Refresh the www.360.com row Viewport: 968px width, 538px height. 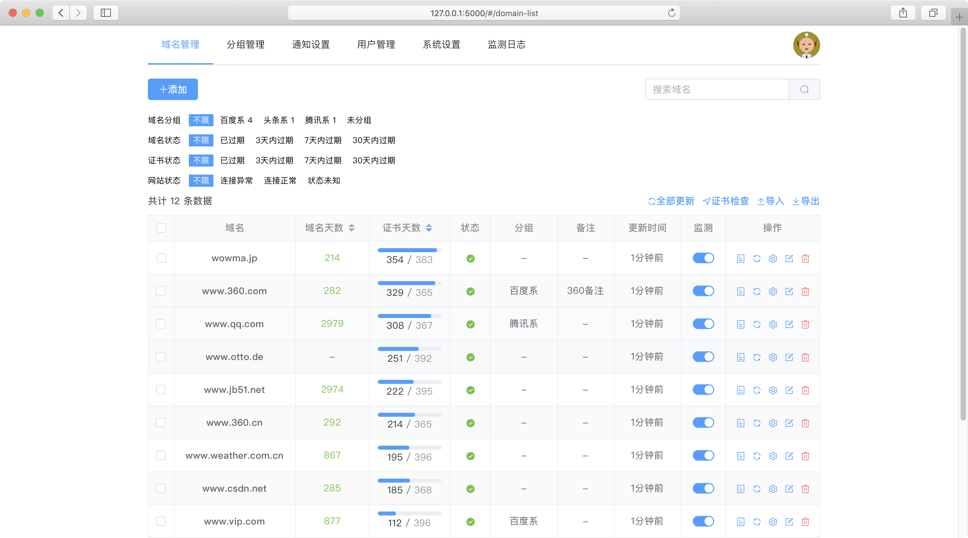757,292
